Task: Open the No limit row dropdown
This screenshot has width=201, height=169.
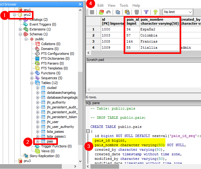Action: click(x=178, y=12)
